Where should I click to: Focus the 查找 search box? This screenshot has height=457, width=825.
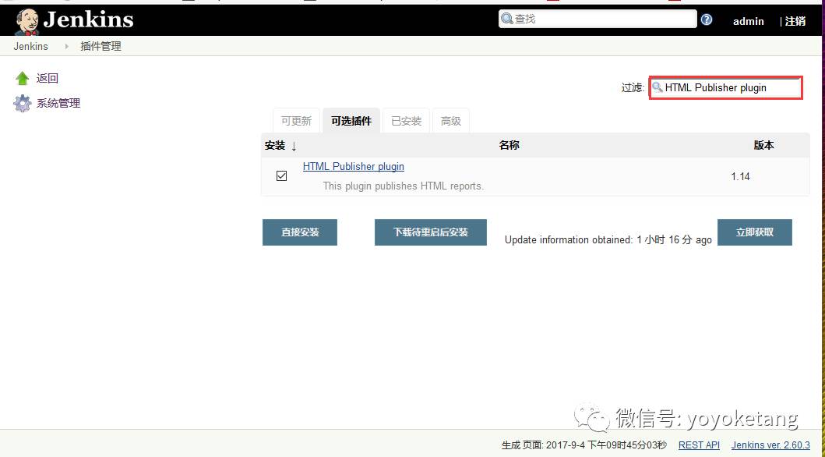(598, 19)
